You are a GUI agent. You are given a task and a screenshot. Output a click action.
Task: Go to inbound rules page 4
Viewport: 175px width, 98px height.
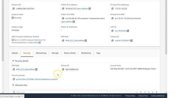pos(153,92)
